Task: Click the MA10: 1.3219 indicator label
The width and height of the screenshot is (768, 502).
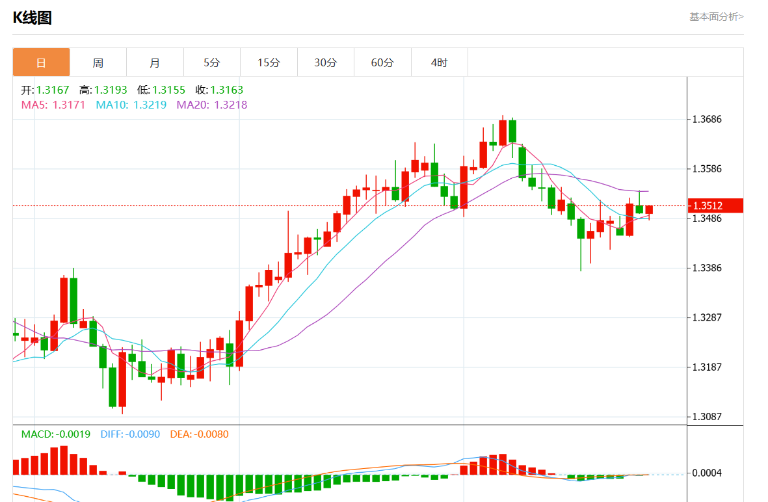Action: pos(131,105)
